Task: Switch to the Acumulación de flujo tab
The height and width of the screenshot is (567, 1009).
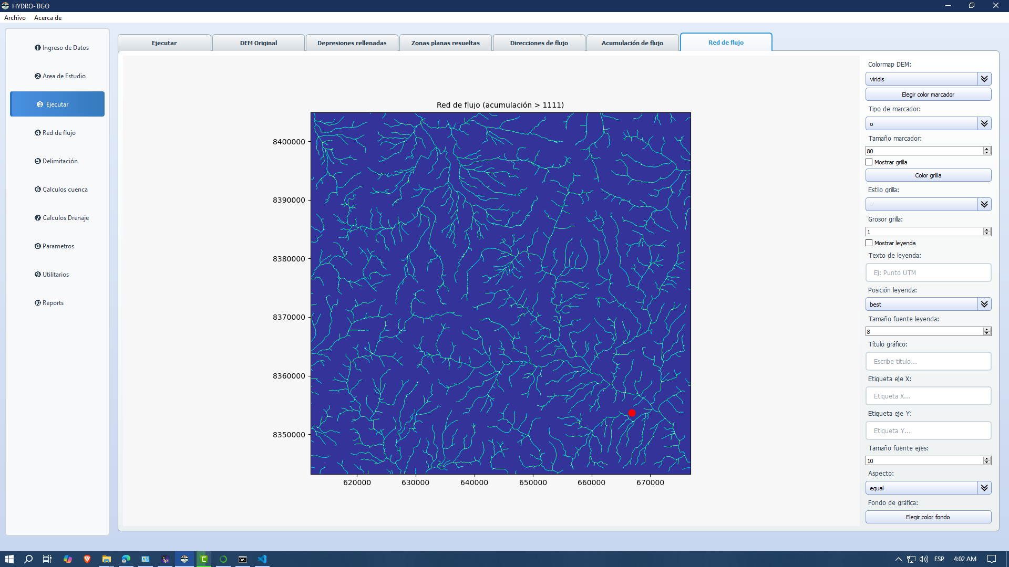Action: tap(632, 43)
